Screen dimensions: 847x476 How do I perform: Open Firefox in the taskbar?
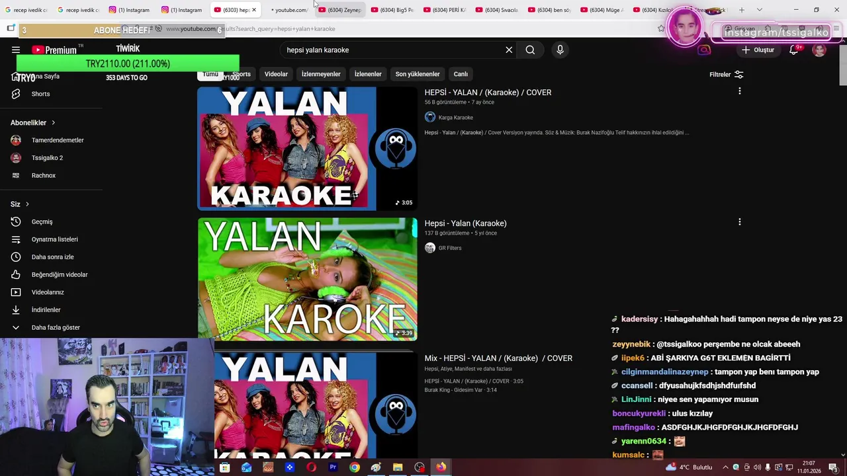[x=441, y=467]
